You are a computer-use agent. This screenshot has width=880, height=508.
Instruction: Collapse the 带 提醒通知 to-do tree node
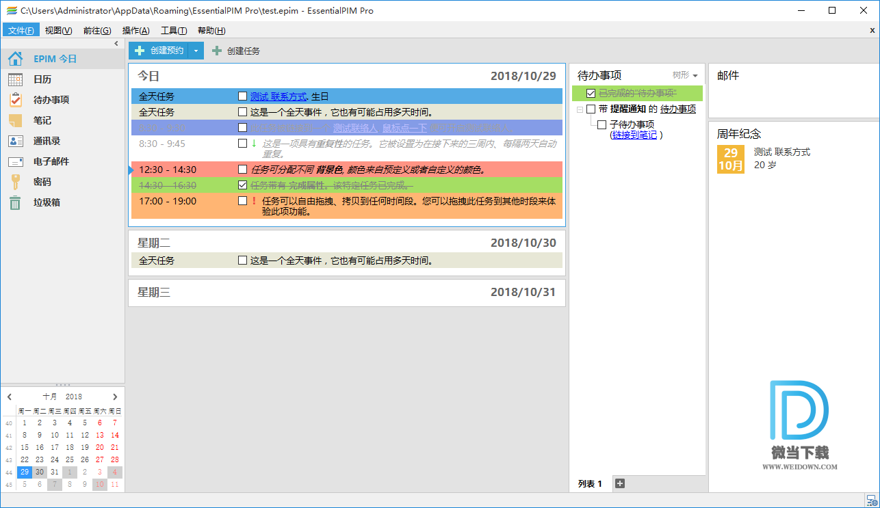pyautogui.click(x=580, y=109)
